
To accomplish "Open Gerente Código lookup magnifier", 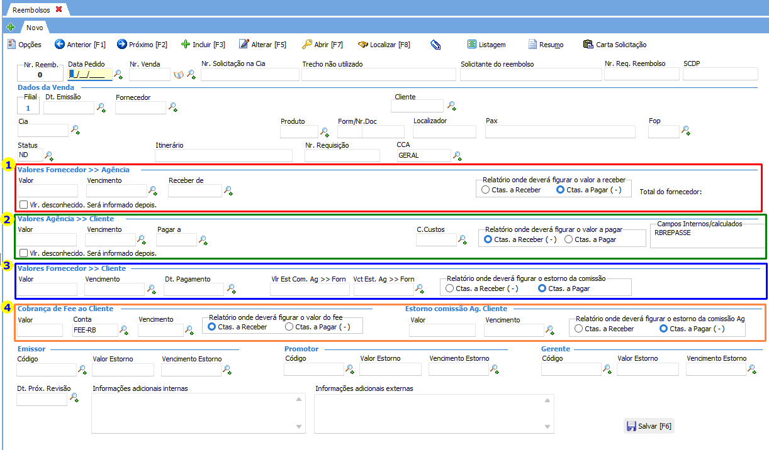I will [x=607, y=369].
